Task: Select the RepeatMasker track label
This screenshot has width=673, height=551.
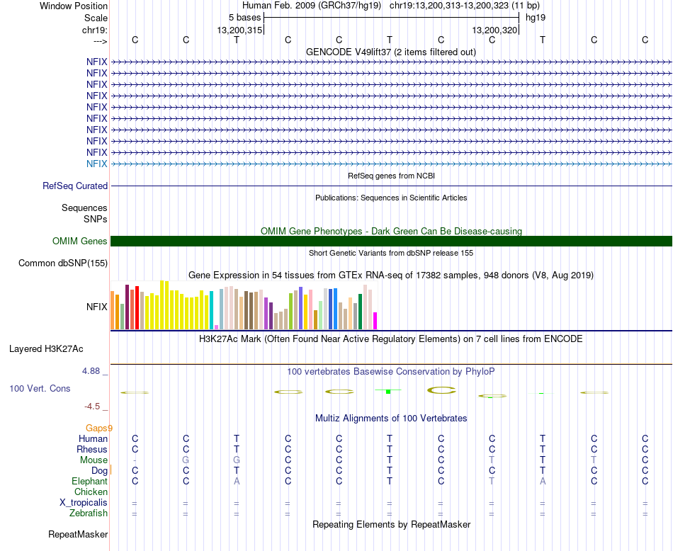Action: click(78, 534)
